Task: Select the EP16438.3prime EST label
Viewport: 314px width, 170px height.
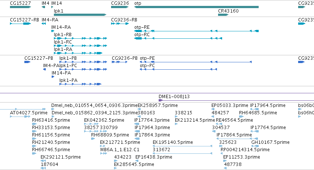Action: click(x=154, y=157)
